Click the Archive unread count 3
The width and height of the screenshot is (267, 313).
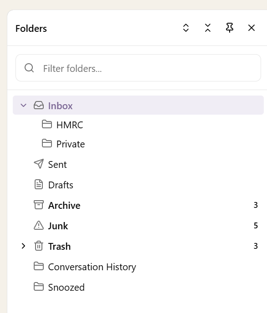click(x=256, y=205)
